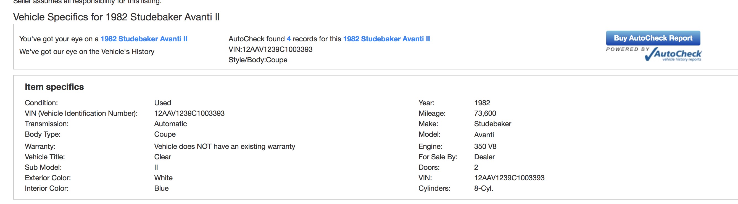The width and height of the screenshot is (738, 204).
Task: Click the blue "4" records count
Action: pyautogui.click(x=289, y=39)
